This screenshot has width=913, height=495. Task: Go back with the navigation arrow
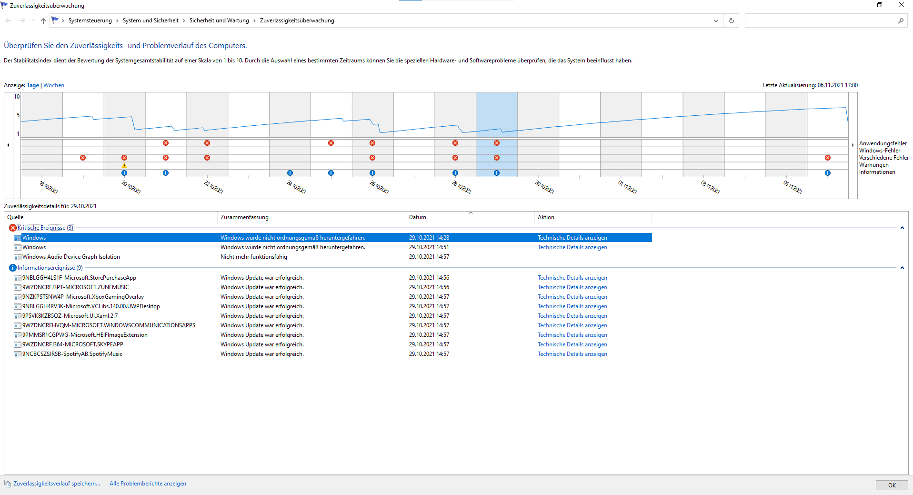pyautogui.click(x=8, y=20)
